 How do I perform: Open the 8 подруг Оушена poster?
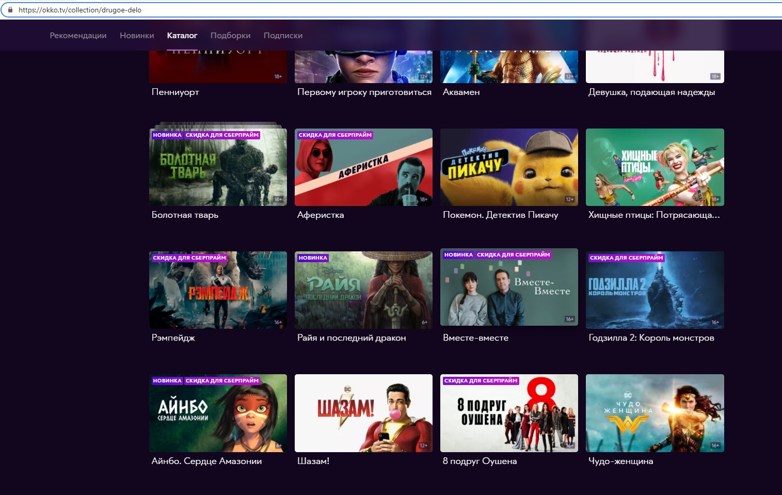(x=509, y=413)
